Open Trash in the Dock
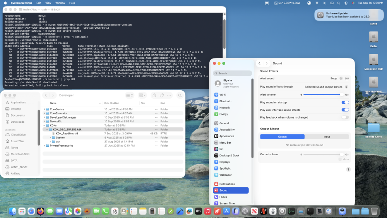387x218 pixels. (374, 211)
